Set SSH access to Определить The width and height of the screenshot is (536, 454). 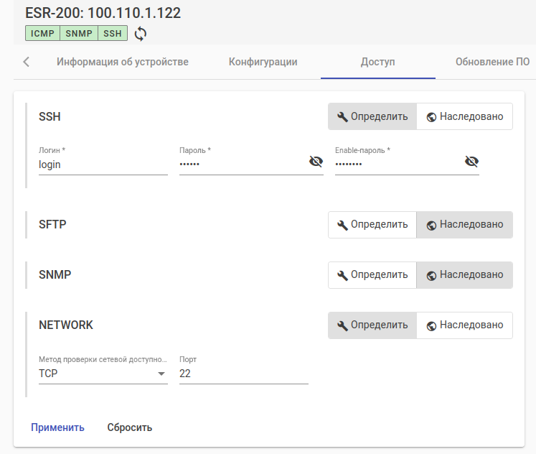click(x=372, y=116)
